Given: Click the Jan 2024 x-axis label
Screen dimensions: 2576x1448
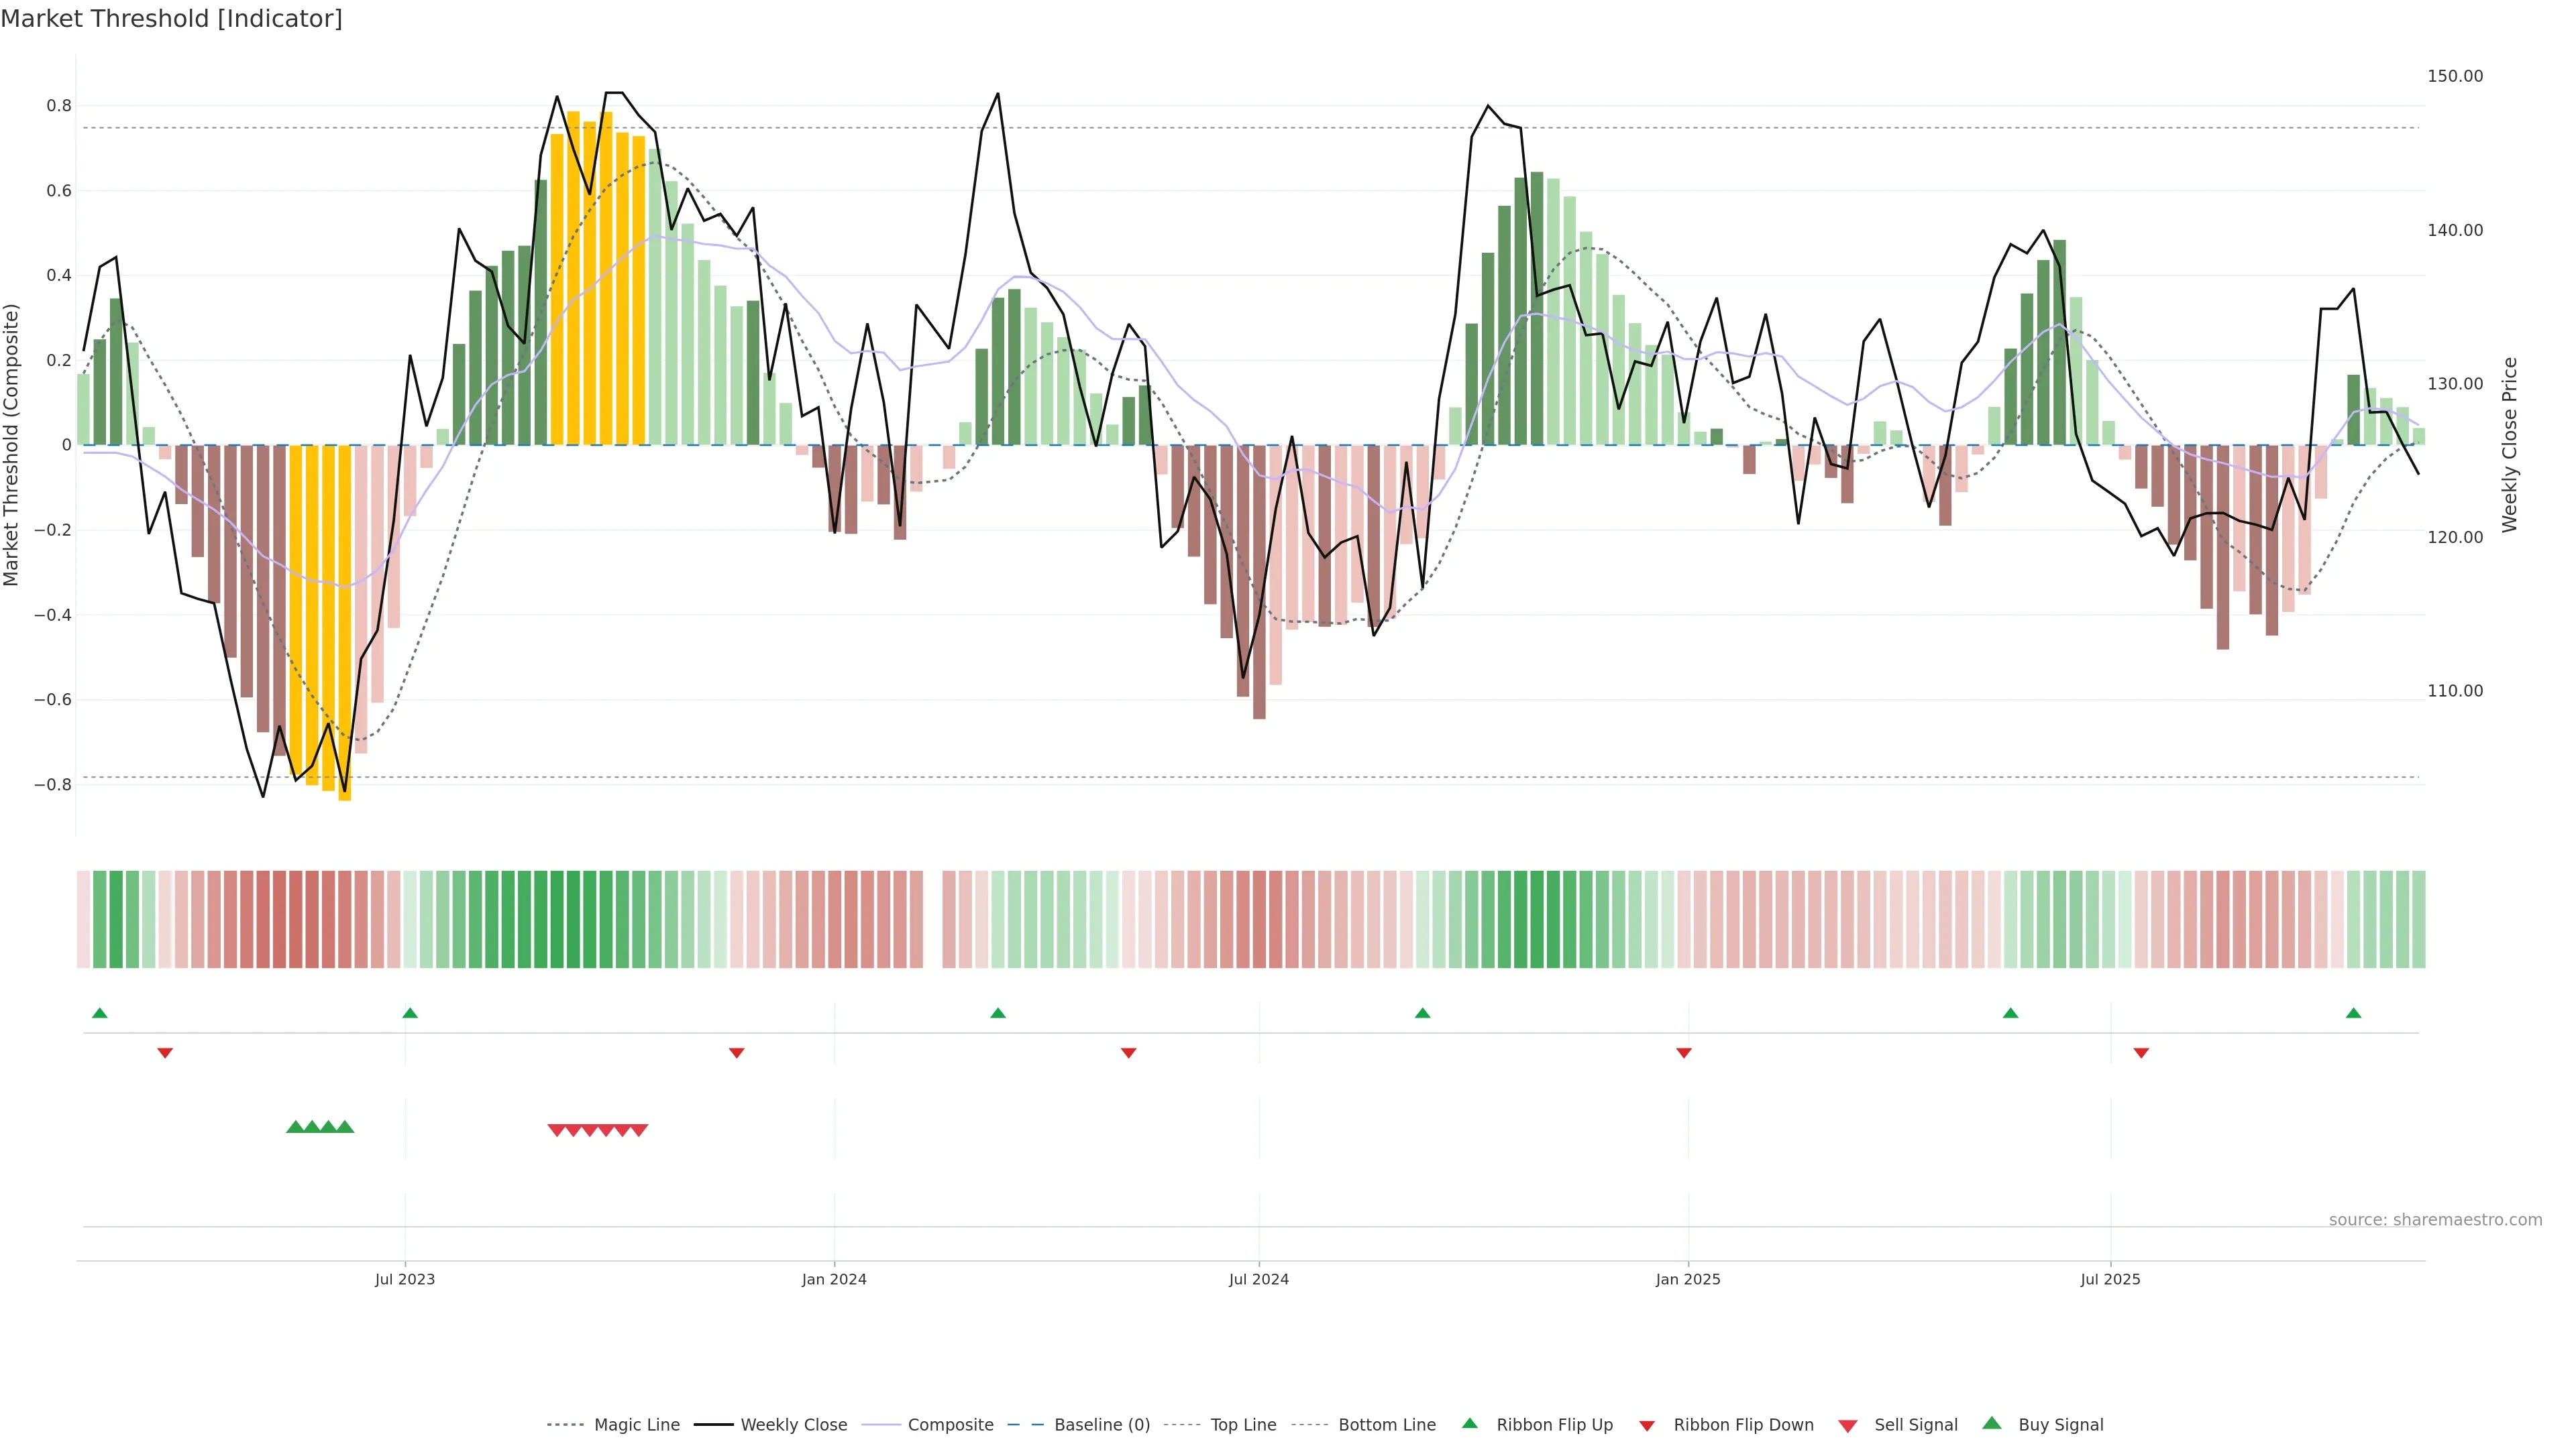Looking at the screenshot, I should [x=834, y=1279].
